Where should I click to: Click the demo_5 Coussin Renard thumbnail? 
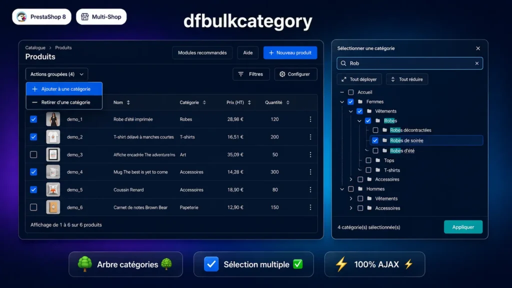[x=53, y=189]
